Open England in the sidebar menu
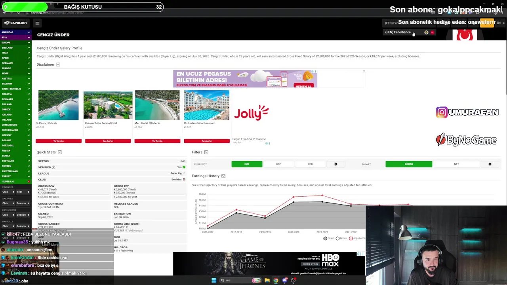 tap(16, 47)
